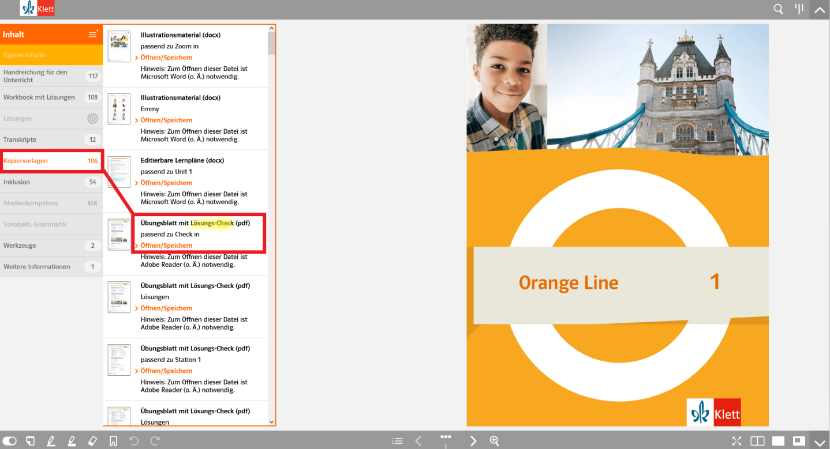Open Öffnen/Speichern for Check in Übungsblatt
This screenshot has height=449, width=830.
coord(166,246)
